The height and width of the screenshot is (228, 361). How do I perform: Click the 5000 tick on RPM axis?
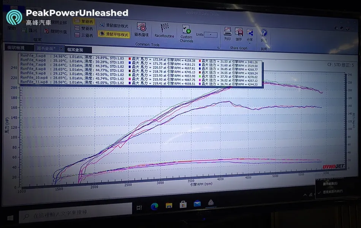[x=275, y=176]
